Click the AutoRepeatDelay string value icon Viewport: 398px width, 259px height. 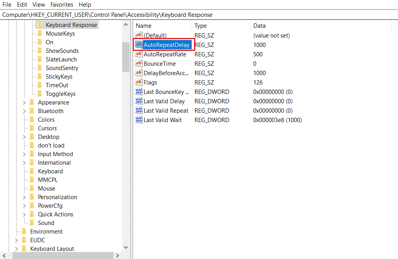139,44
